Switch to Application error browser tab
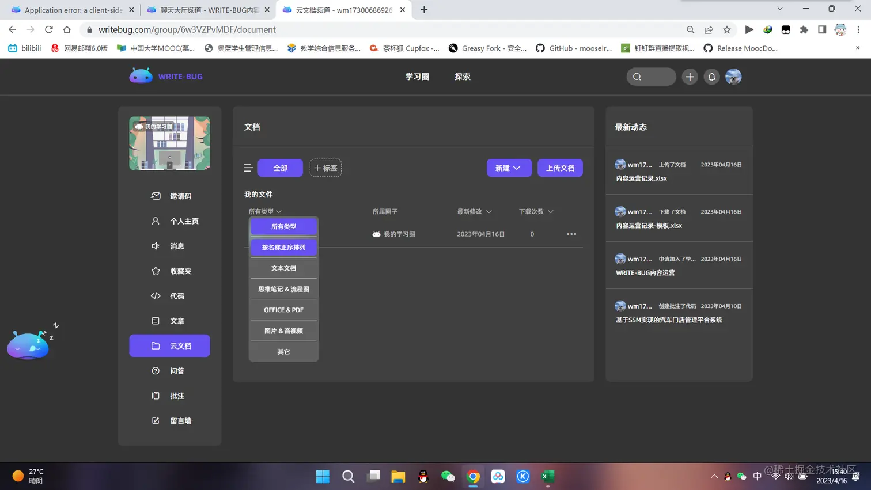 point(73,10)
